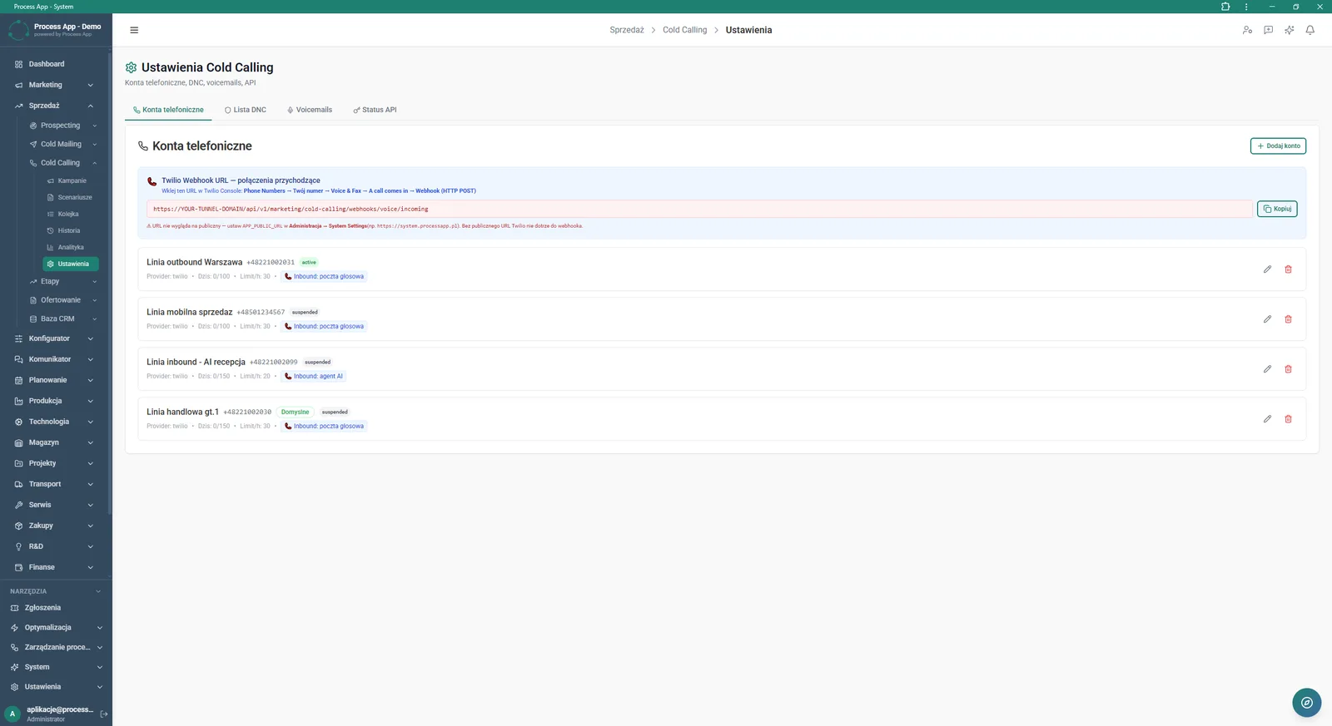Click Dodaj konto button
Viewport: 1332px width, 726px height.
pos(1278,146)
